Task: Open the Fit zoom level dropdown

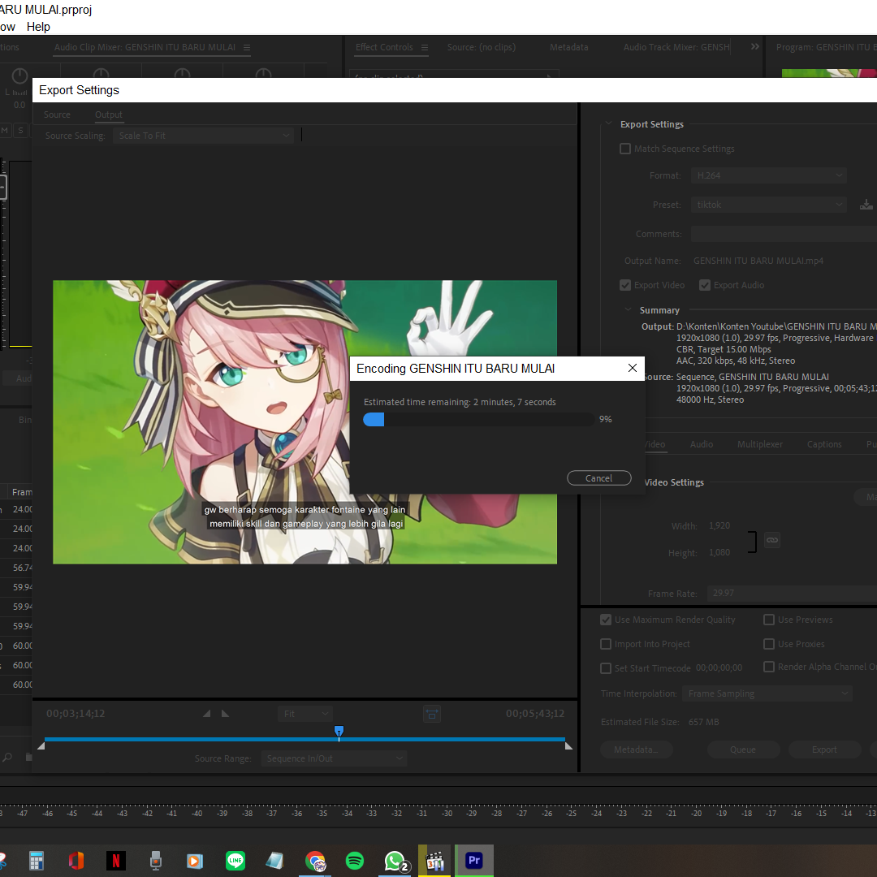Action: (305, 714)
